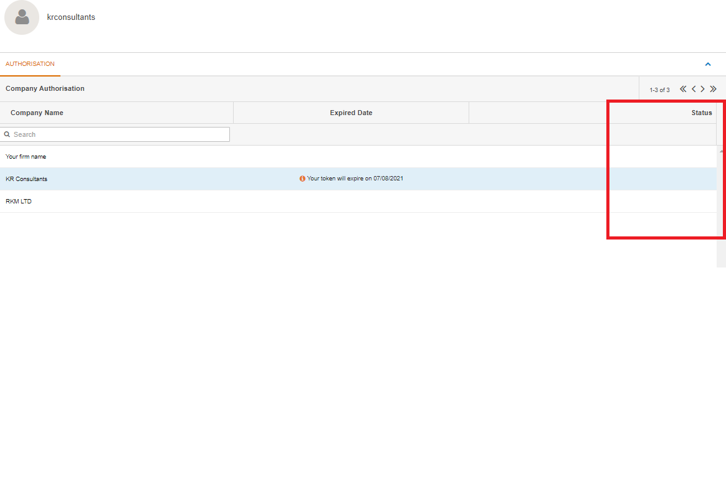Collapse the Authorisation section with the up chevron
This screenshot has width=726, height=484.
(707, 64)
